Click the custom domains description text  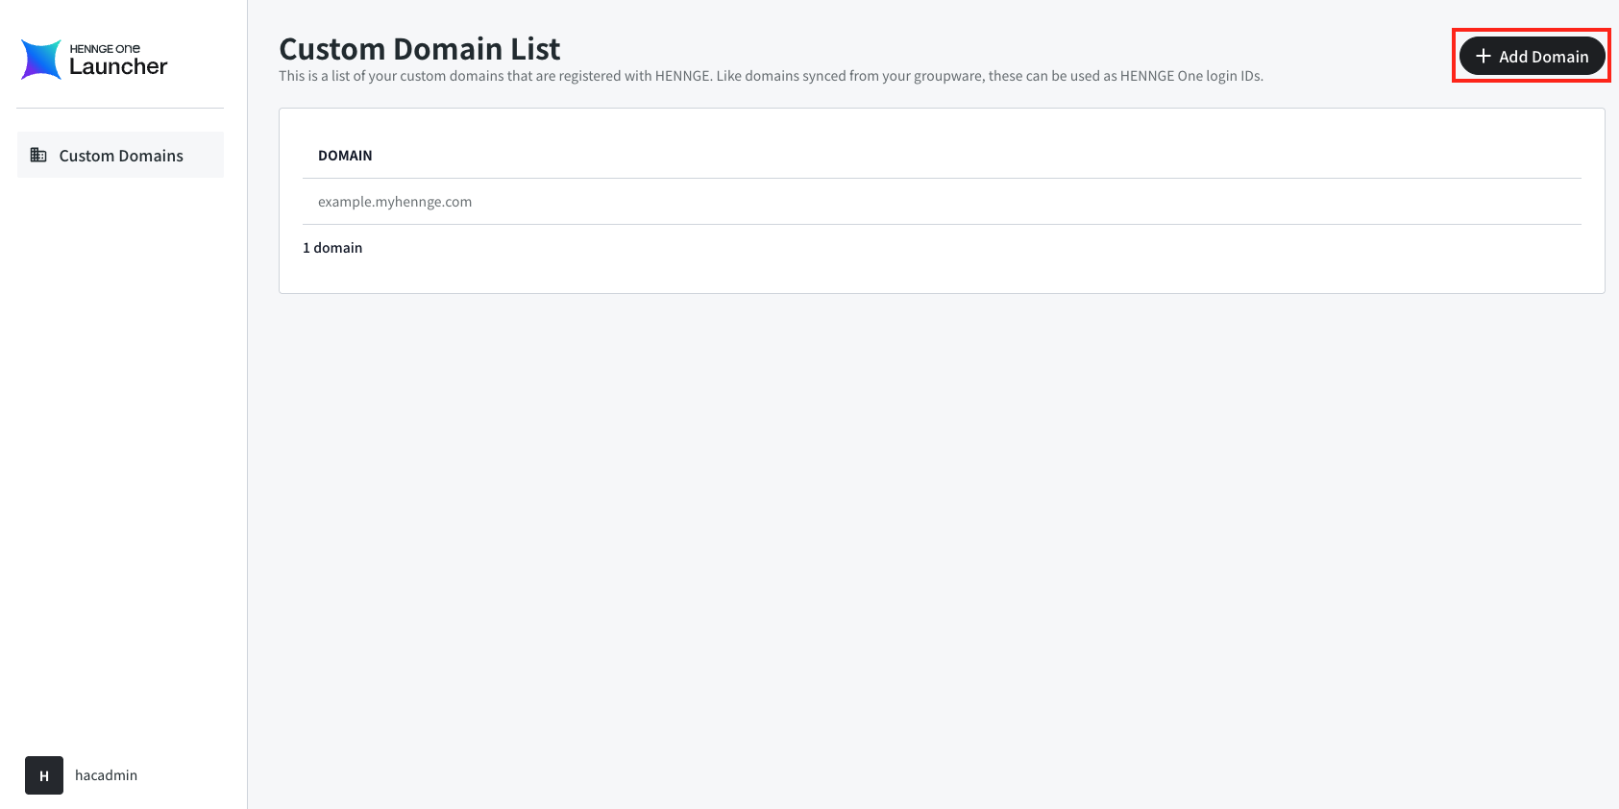(x=771, y=76)
